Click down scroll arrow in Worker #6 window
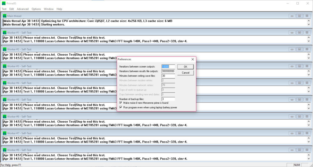The image size is (313, 167). (309, 125)
